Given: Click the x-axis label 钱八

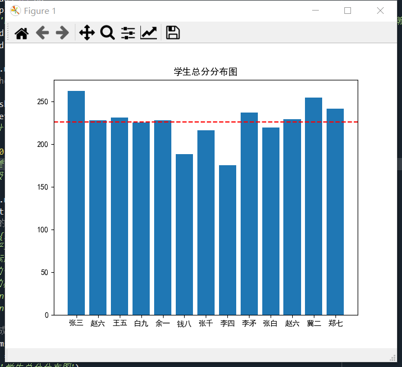Looking at the screenshot, I should (x=184, y=323).
